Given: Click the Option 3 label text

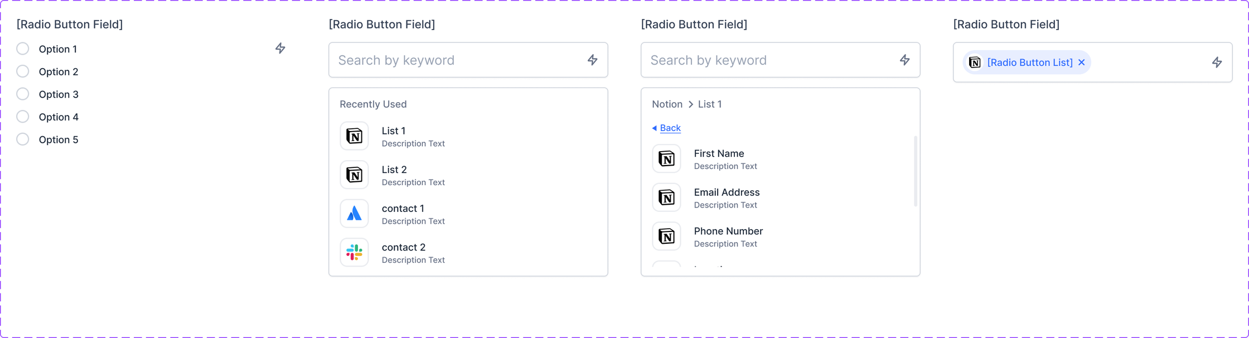Looking at the screenshot, I should (59, 94).
